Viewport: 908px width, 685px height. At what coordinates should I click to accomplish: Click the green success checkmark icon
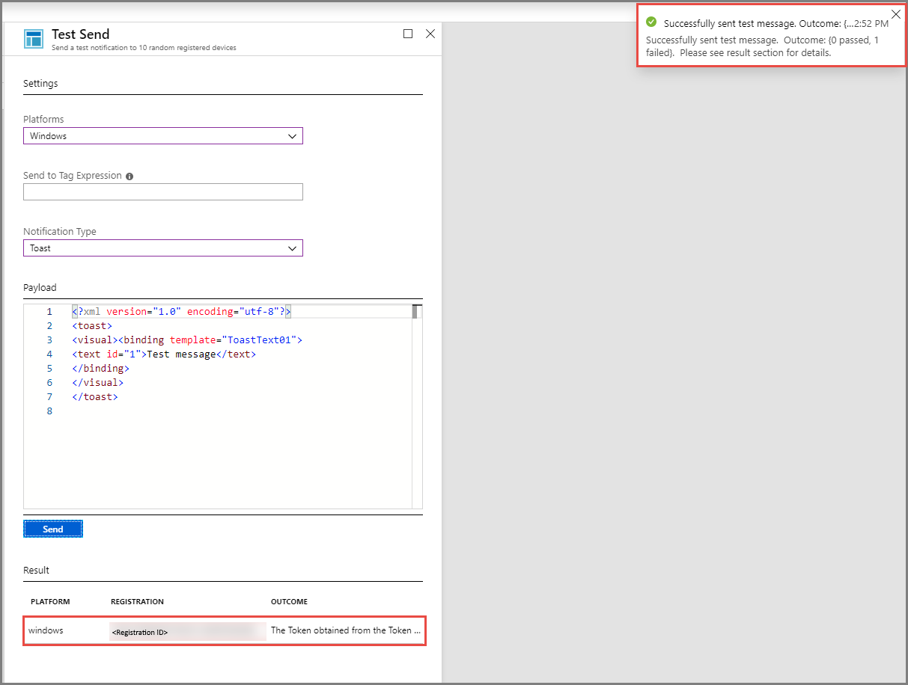651,22
